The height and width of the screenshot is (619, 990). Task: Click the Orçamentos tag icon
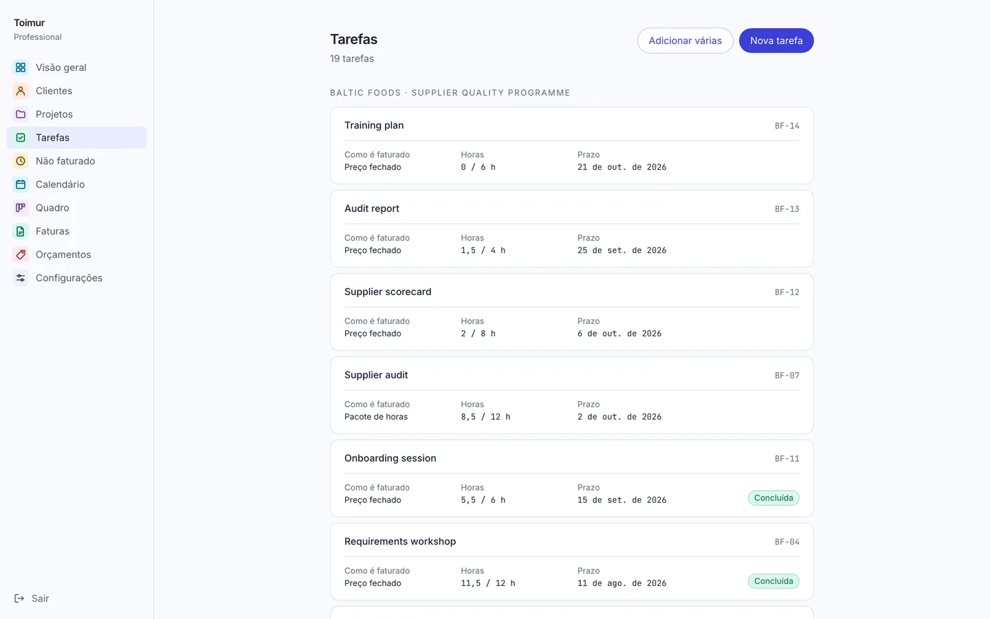(21, 254)
